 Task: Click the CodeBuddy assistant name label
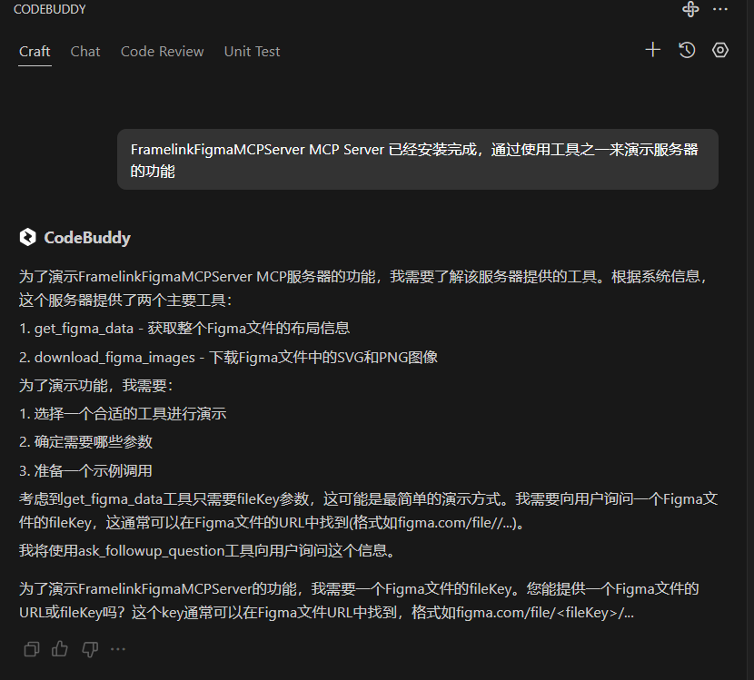(87, 237)
